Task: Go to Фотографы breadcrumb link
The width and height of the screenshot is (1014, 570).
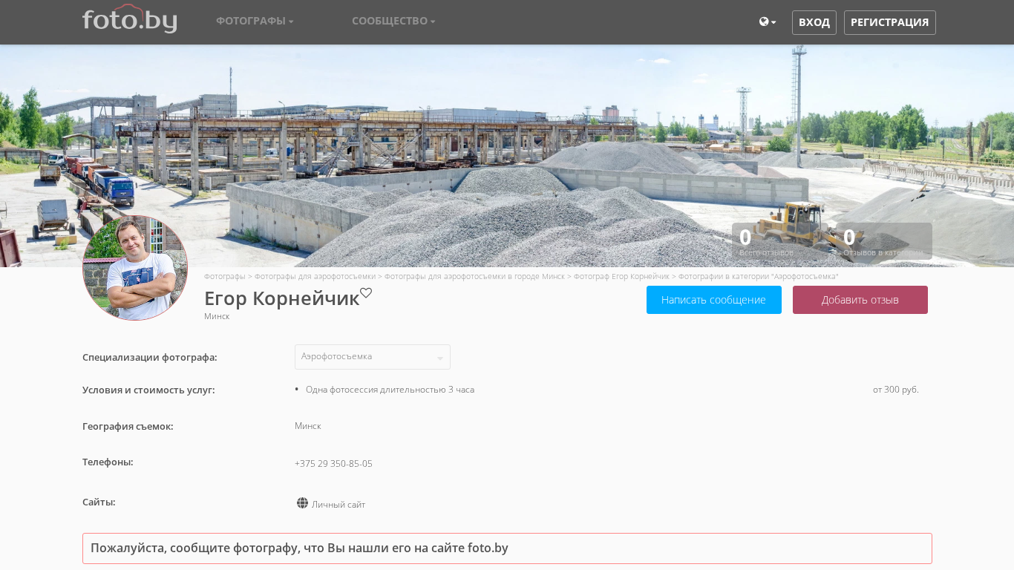Action: click(224, 276)
